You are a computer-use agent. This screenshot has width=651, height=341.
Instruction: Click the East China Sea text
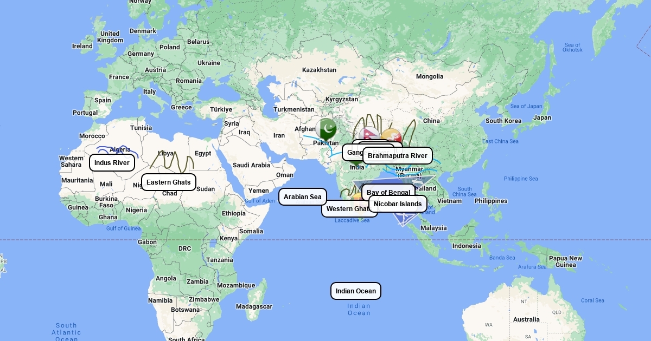(x=500, y=141)
